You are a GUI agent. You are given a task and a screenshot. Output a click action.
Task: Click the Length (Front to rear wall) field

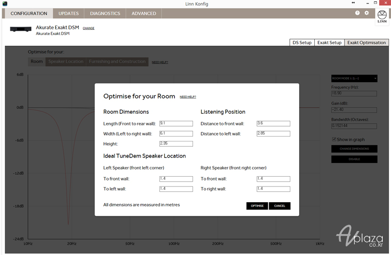(x=176, y=123)
